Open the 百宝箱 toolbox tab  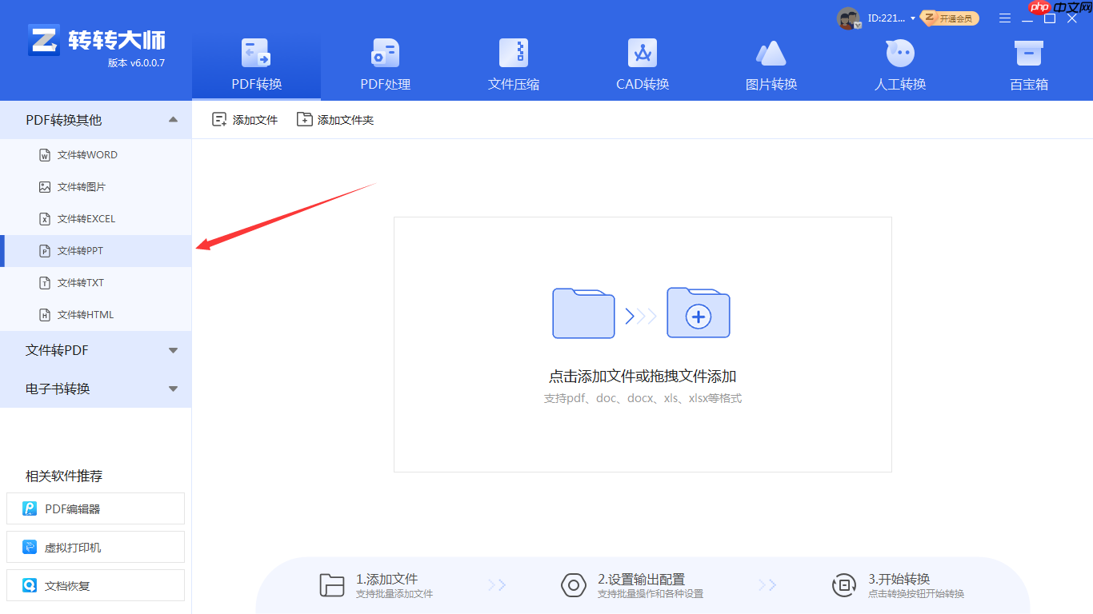coord(1029,66)
